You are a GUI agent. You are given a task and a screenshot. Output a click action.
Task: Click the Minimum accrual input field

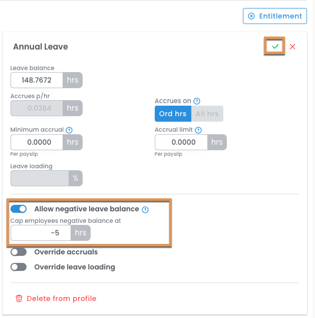[37, 142]
